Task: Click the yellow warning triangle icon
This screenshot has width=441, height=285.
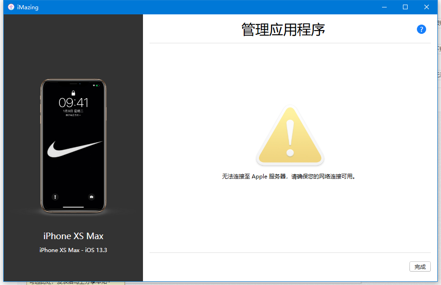Action: [x=290, y=135]
